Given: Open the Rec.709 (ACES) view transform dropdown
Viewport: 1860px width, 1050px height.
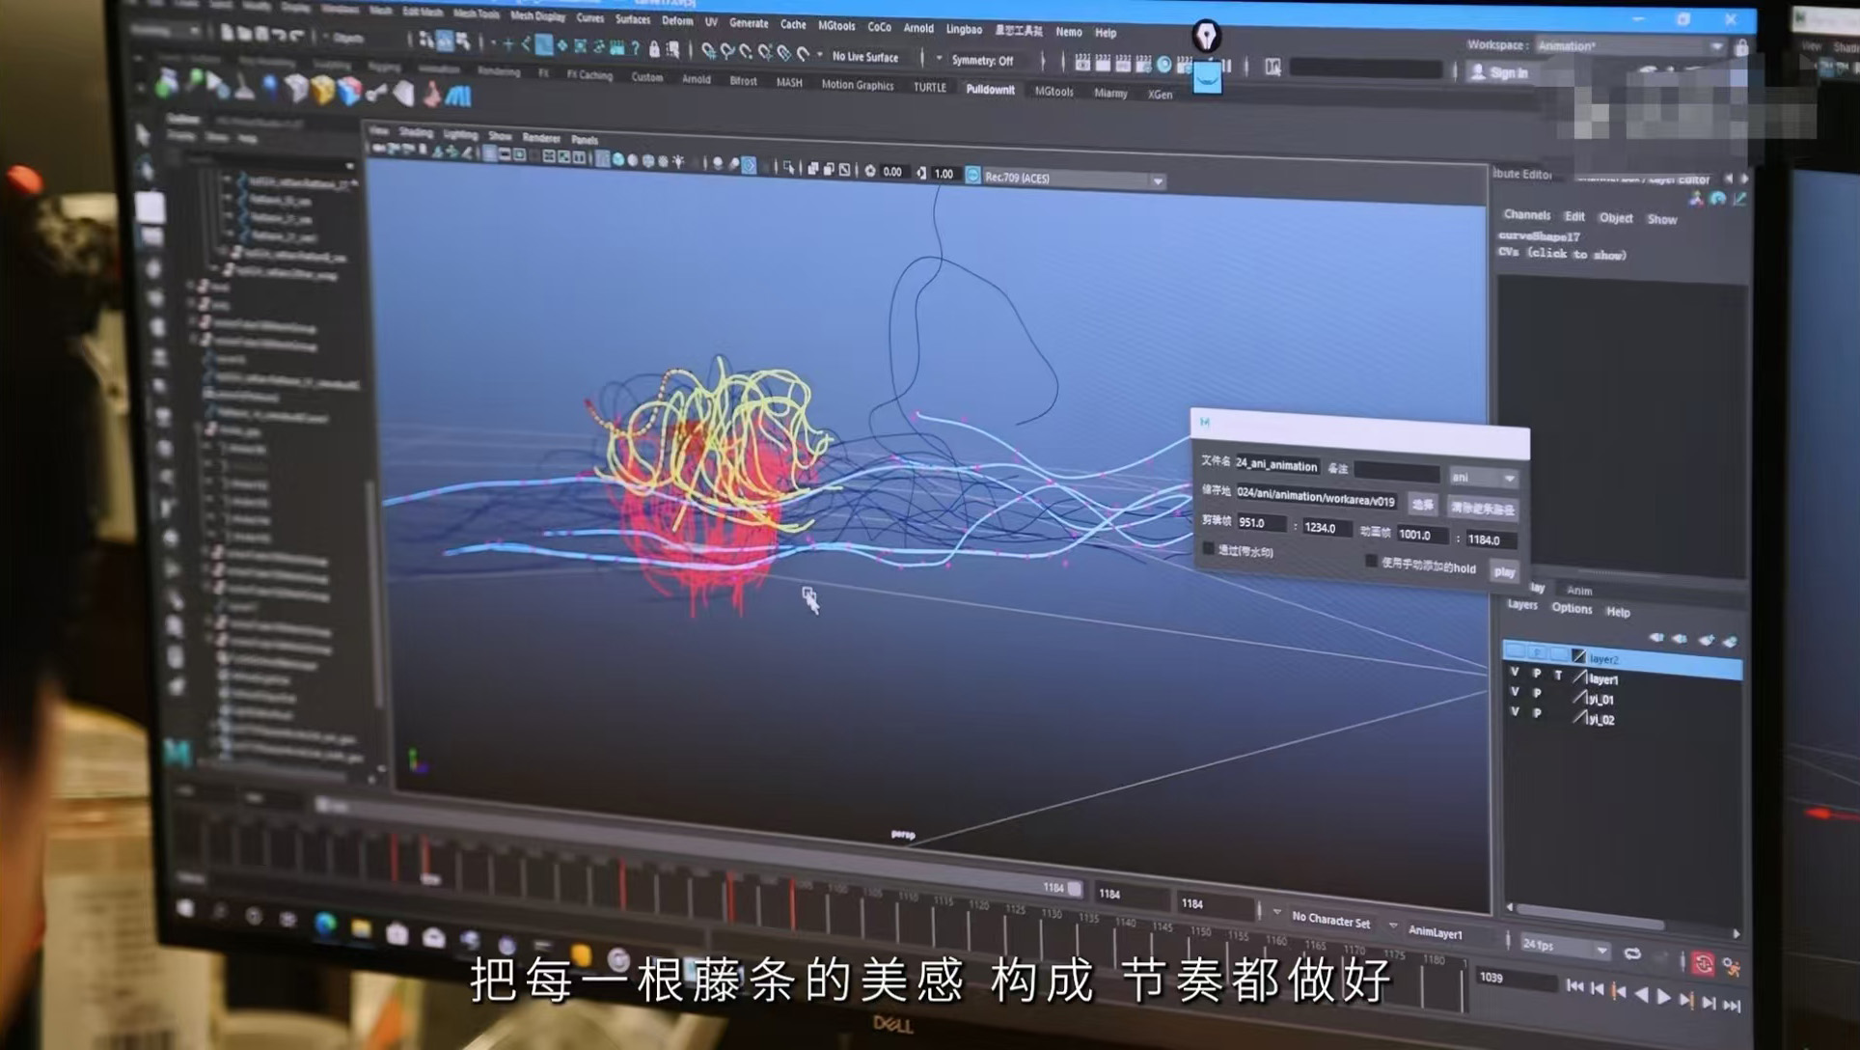Looking at the screenshot, I should [1073, 179].
